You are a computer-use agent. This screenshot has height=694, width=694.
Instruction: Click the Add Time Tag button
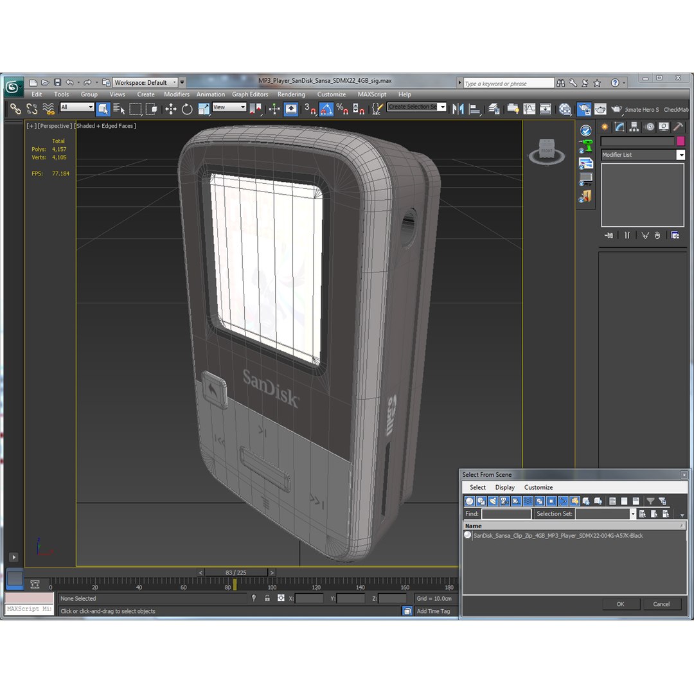pos(433,611)
